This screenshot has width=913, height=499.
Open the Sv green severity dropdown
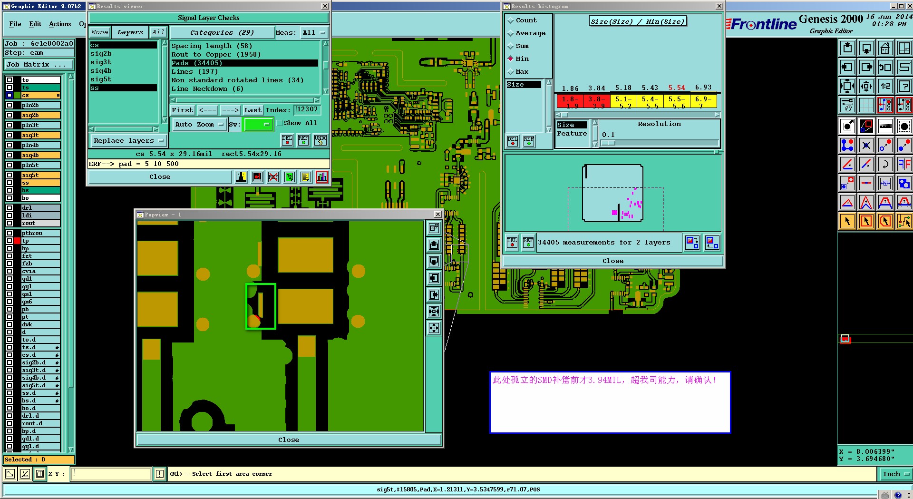(x=258, y=125)
